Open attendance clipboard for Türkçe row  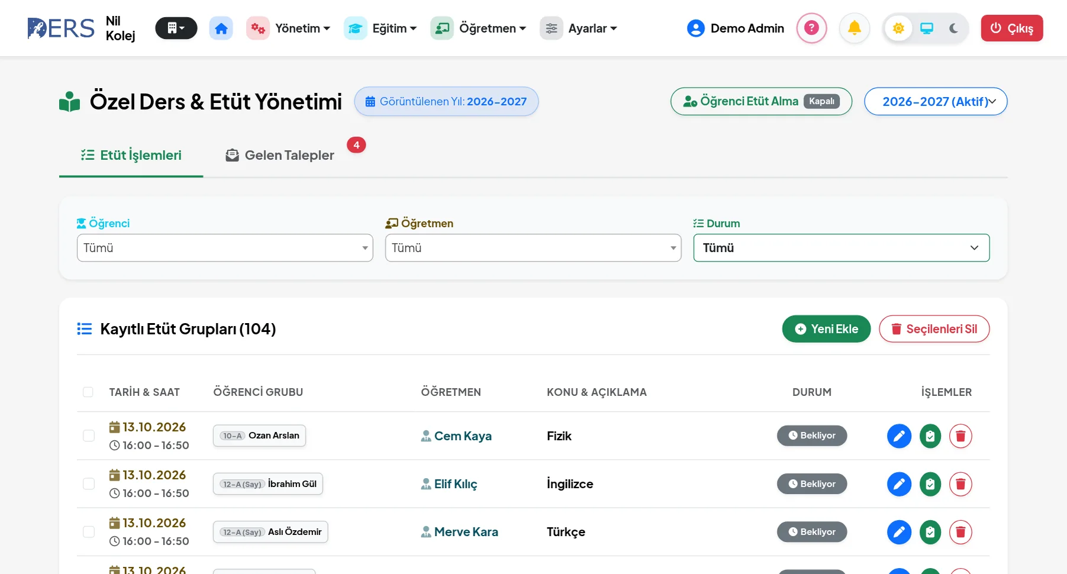click(930, 532)
